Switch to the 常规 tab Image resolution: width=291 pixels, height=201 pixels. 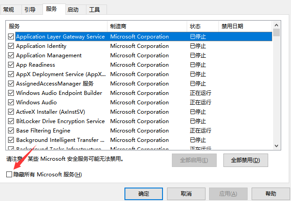[x=9, y=9]
